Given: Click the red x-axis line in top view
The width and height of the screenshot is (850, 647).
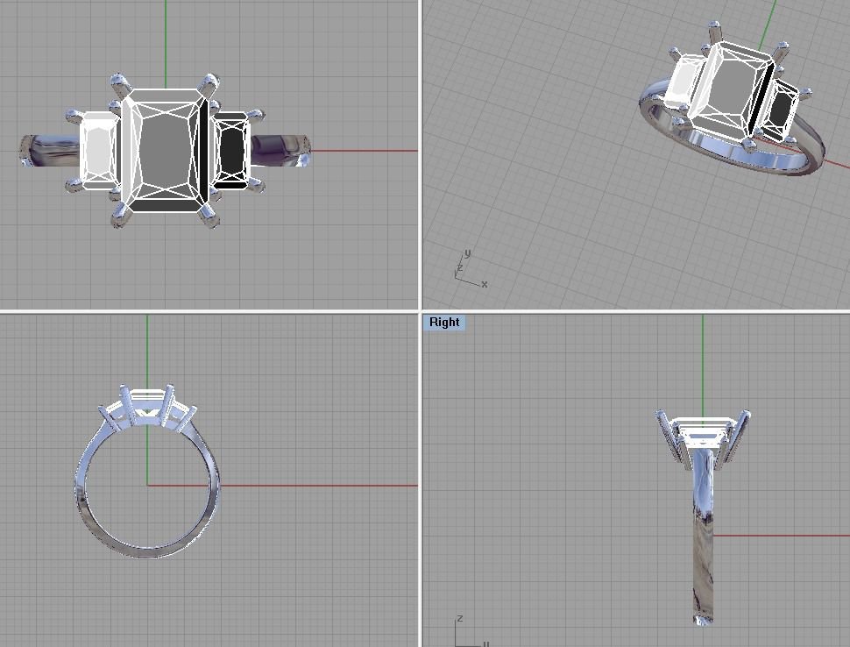Looking at the screenshot, I should point(365,151).
